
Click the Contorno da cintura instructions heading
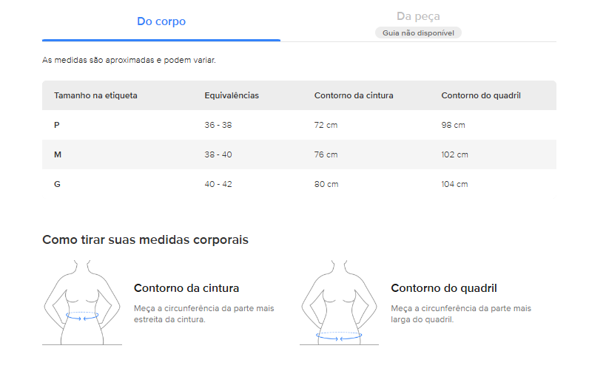(186, 288)
